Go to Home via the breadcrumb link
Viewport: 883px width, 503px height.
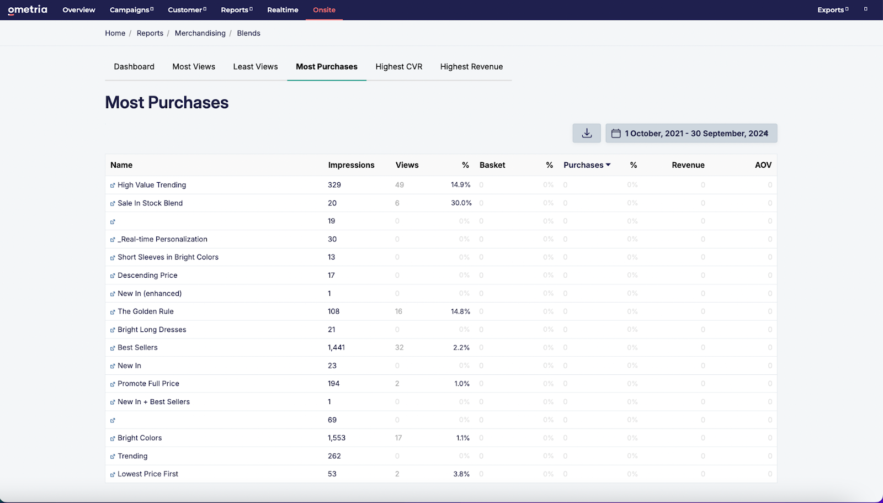point(115,33)
